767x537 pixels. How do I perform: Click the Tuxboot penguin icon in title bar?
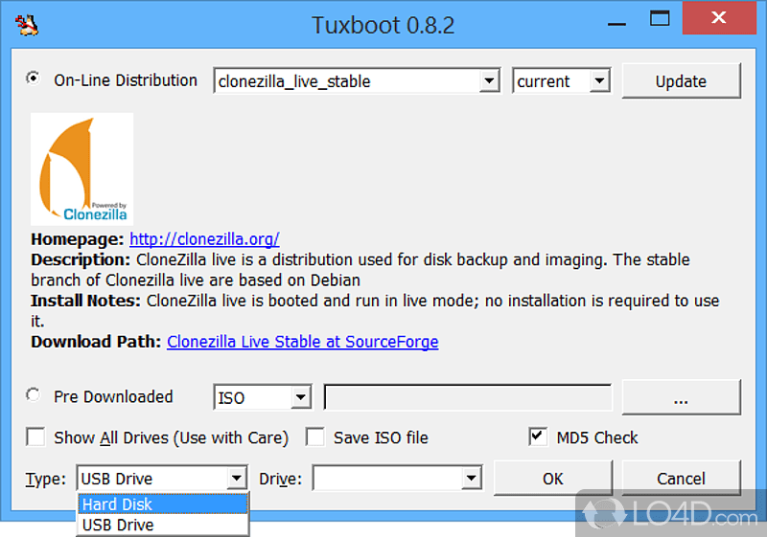coord(27,25)
